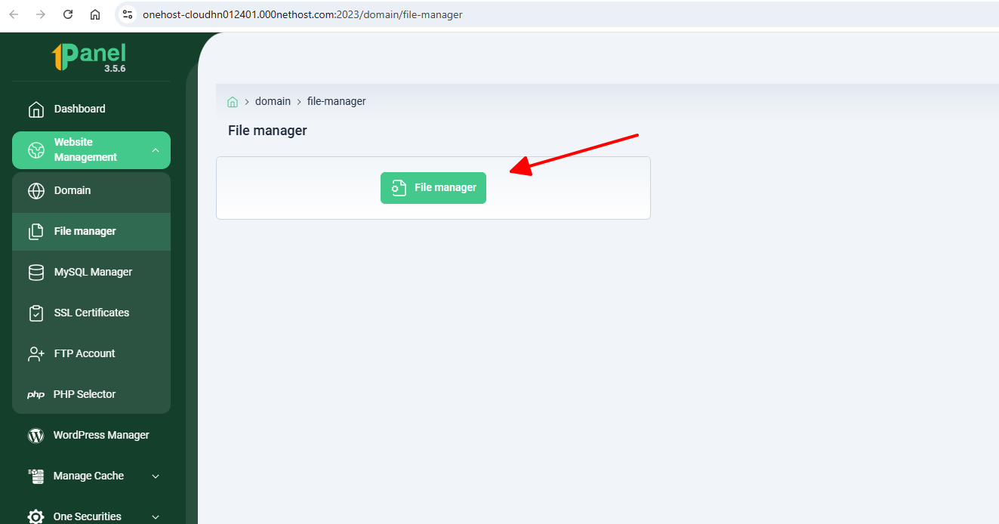Click the browser forward arrow
The height and width of the screenshot is (524, 999).
pos(41,14)
